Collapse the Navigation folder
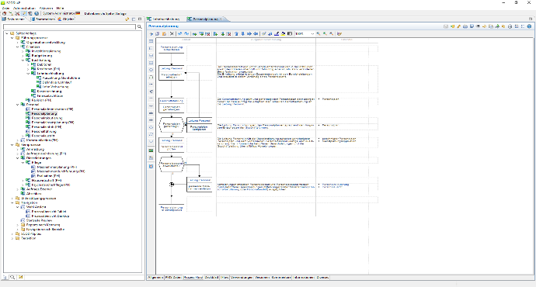Viewport: 536px width, 287px height. (12, 202)
